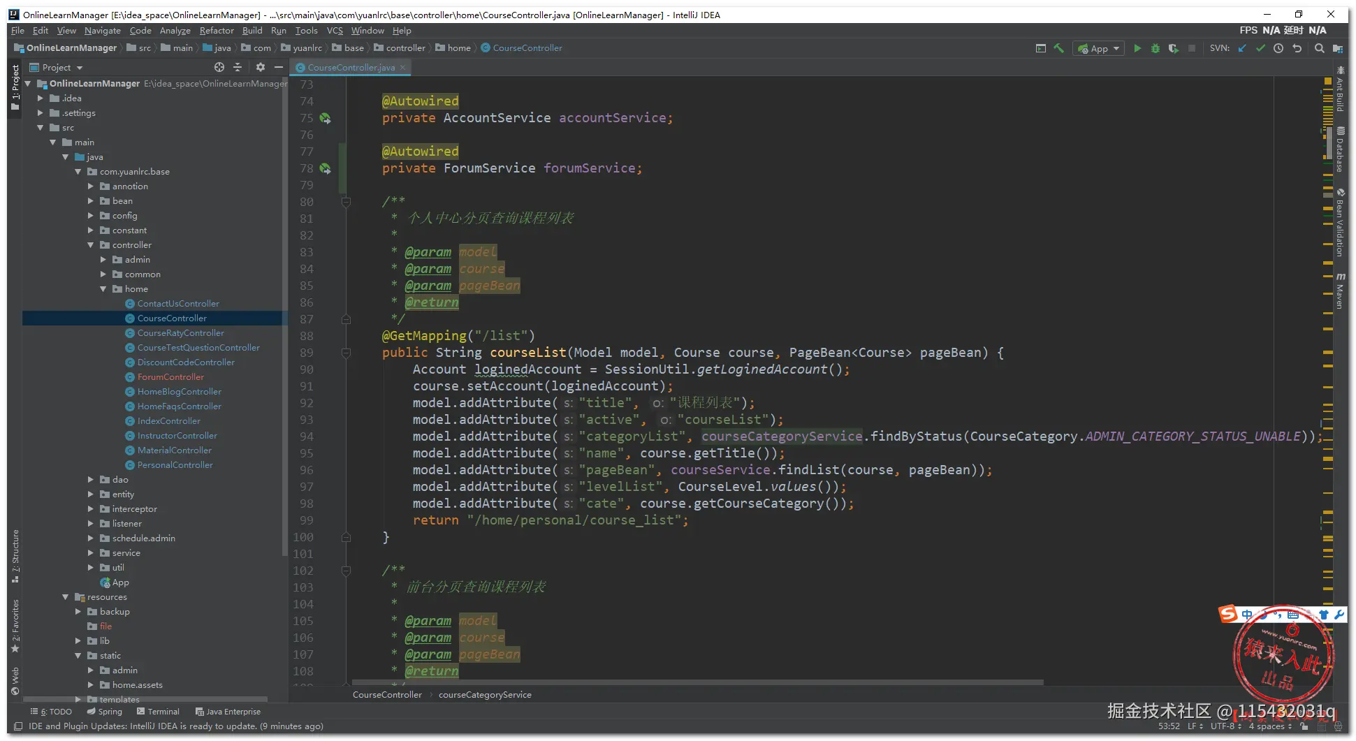Open the Terminal tool window
This screenshot has height=741, width=1356.
click(159, 712)
